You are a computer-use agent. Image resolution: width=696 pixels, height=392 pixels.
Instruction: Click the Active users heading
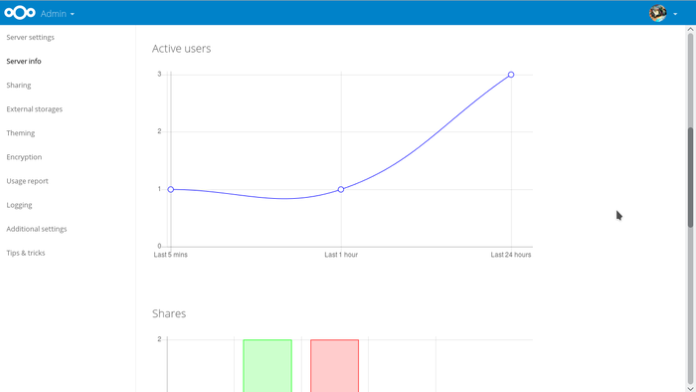tap(181, 49)
